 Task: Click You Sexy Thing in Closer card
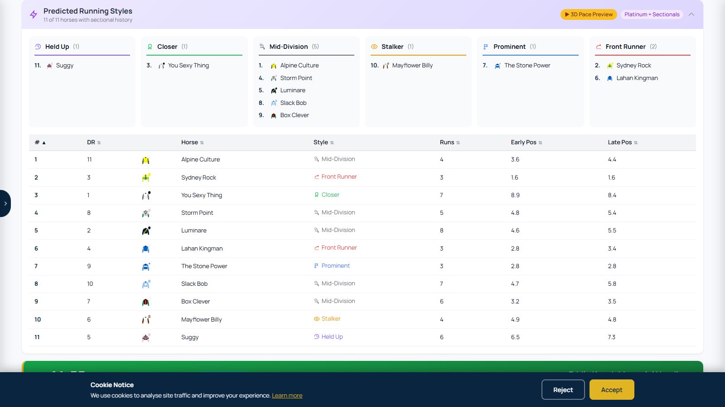click(x=188, y=66)
